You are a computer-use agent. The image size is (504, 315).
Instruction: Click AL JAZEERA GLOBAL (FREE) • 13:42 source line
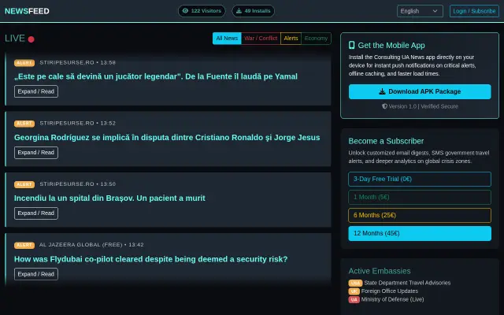coord(91,245)
